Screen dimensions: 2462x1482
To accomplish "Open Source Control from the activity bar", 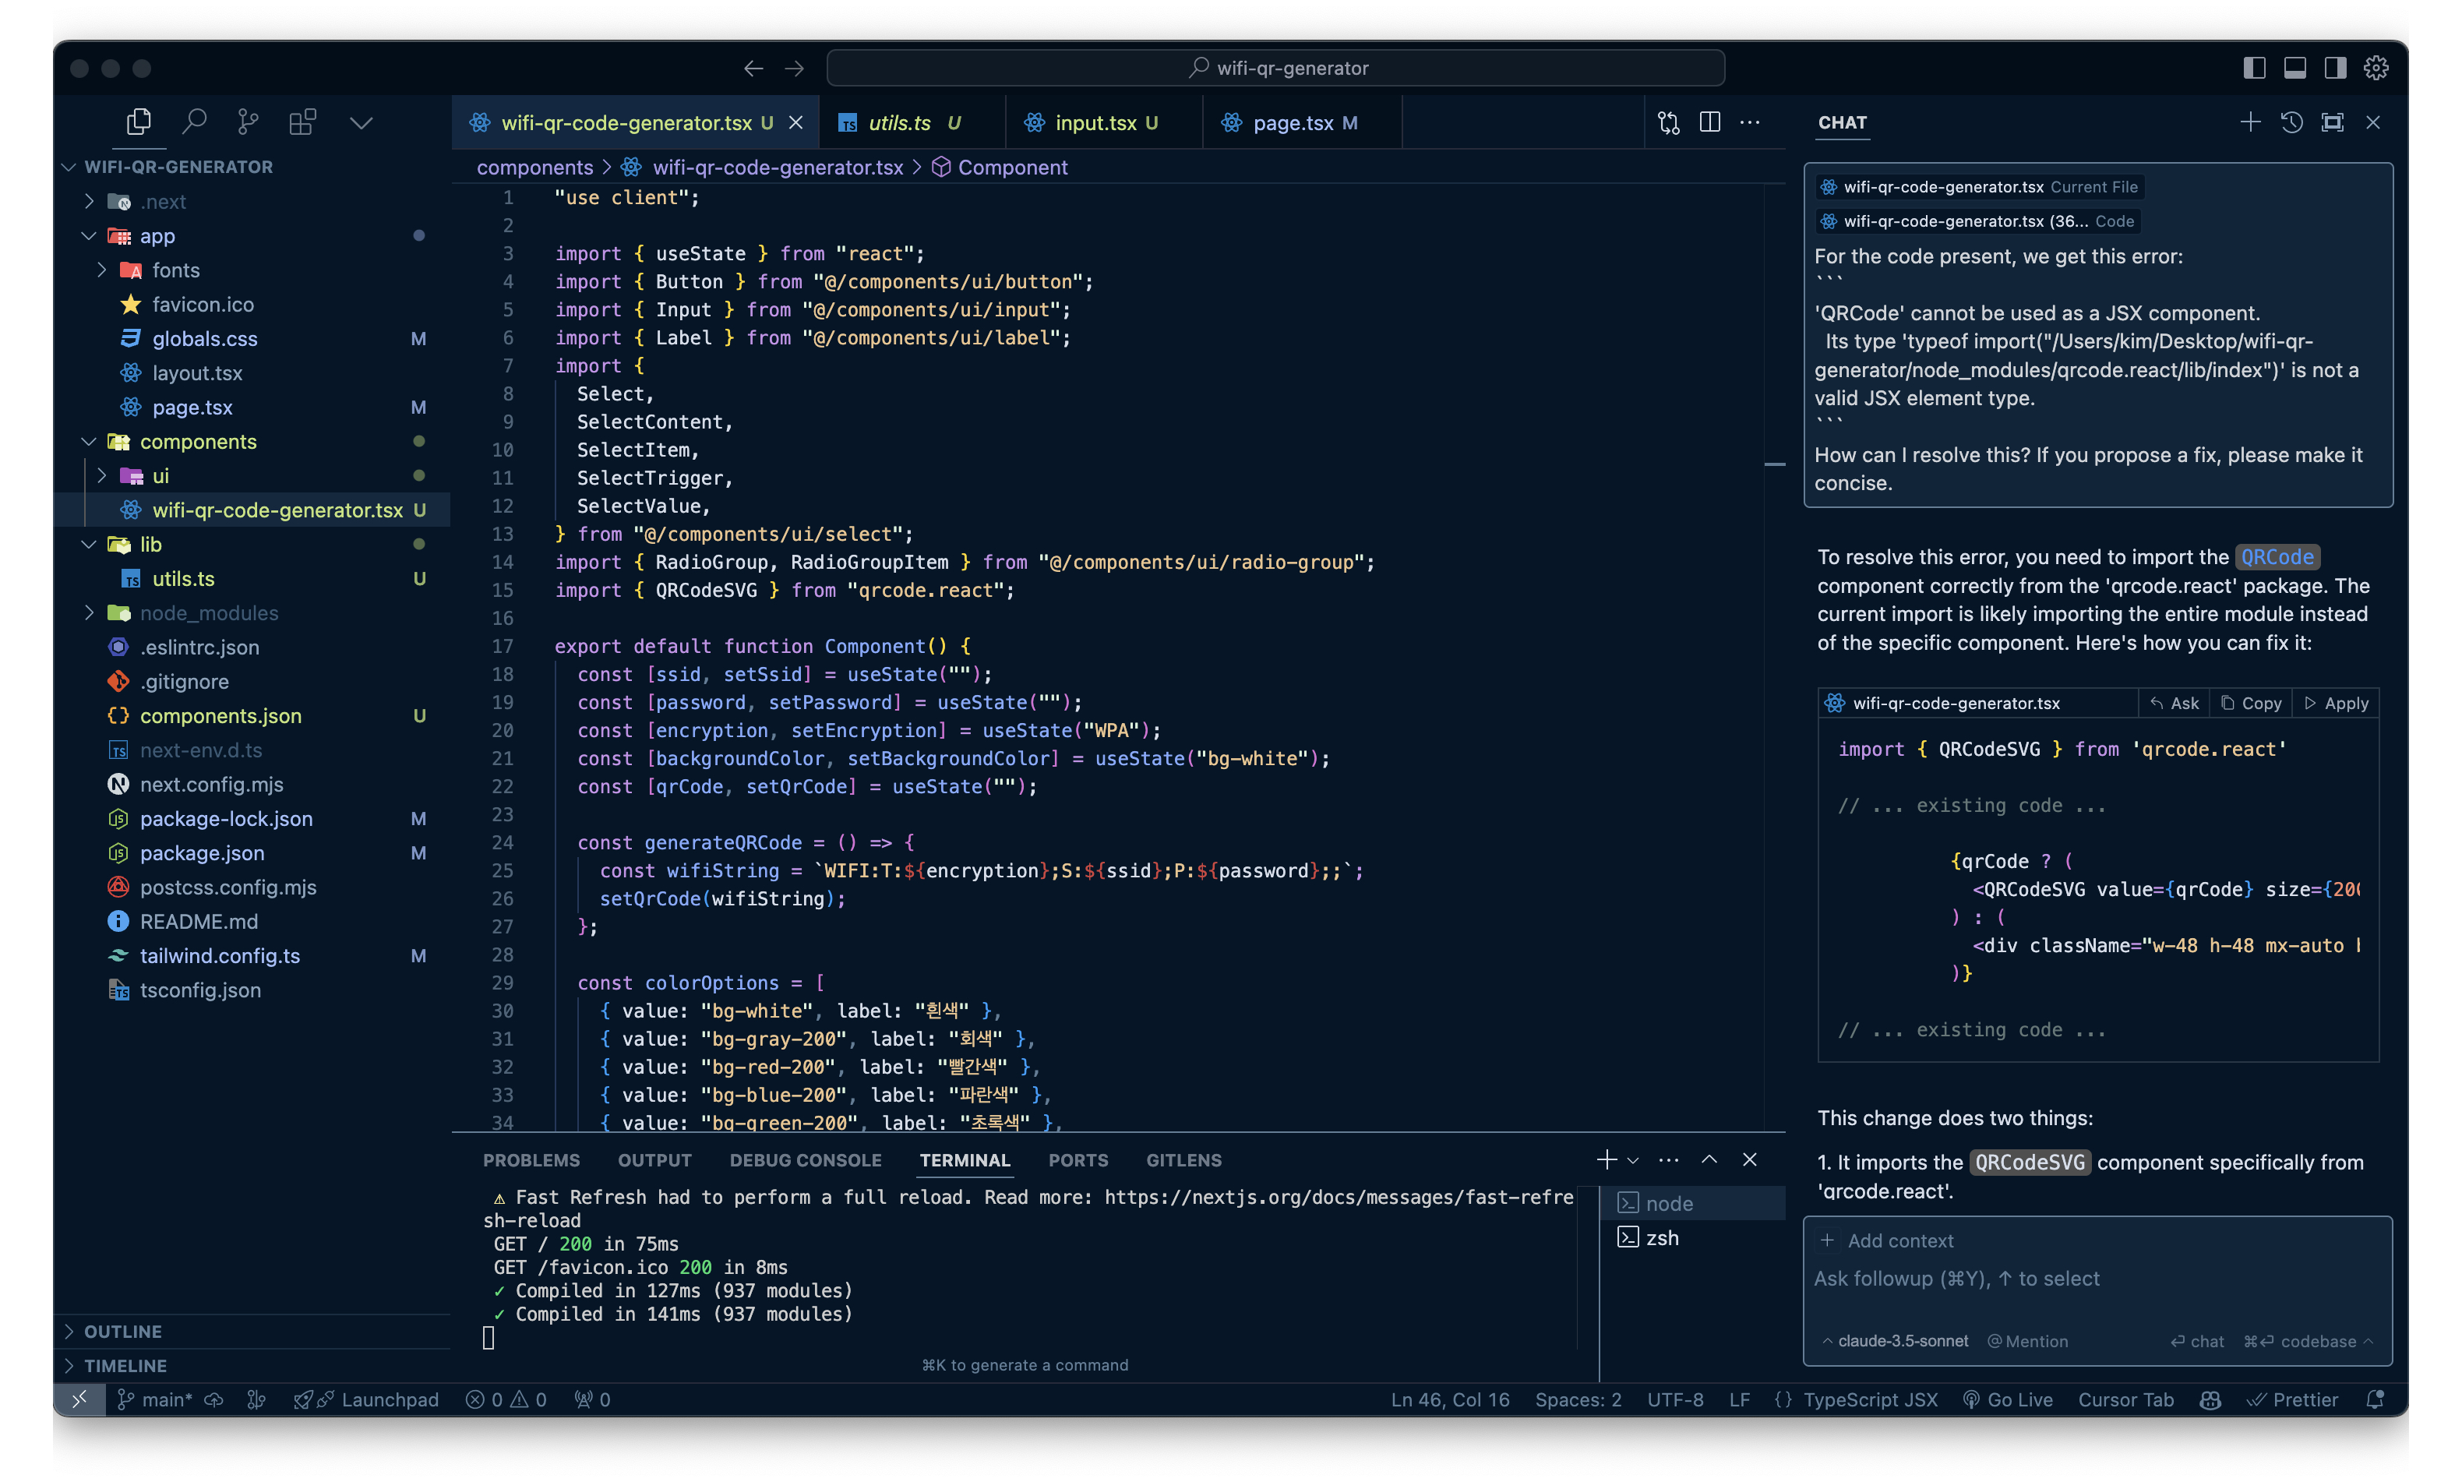I will tap(249, 121).
